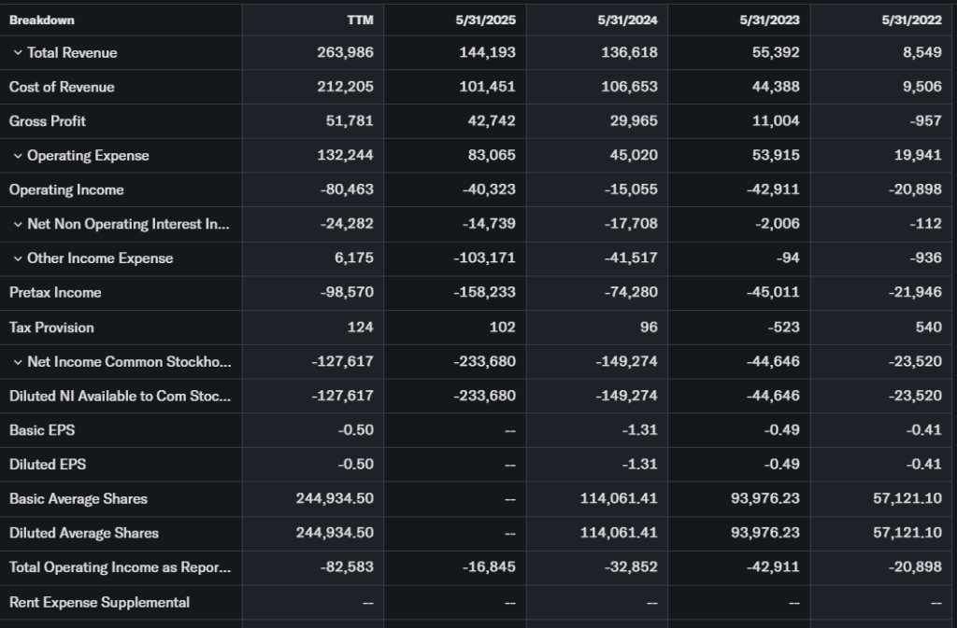Expand Net Non Operating Interest row chevron
Image resolution: width=957 pixels, height=628 pixels.
(17, 224)
